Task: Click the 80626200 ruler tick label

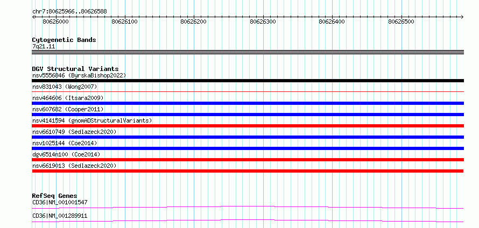Action: [x=194, y=22]
